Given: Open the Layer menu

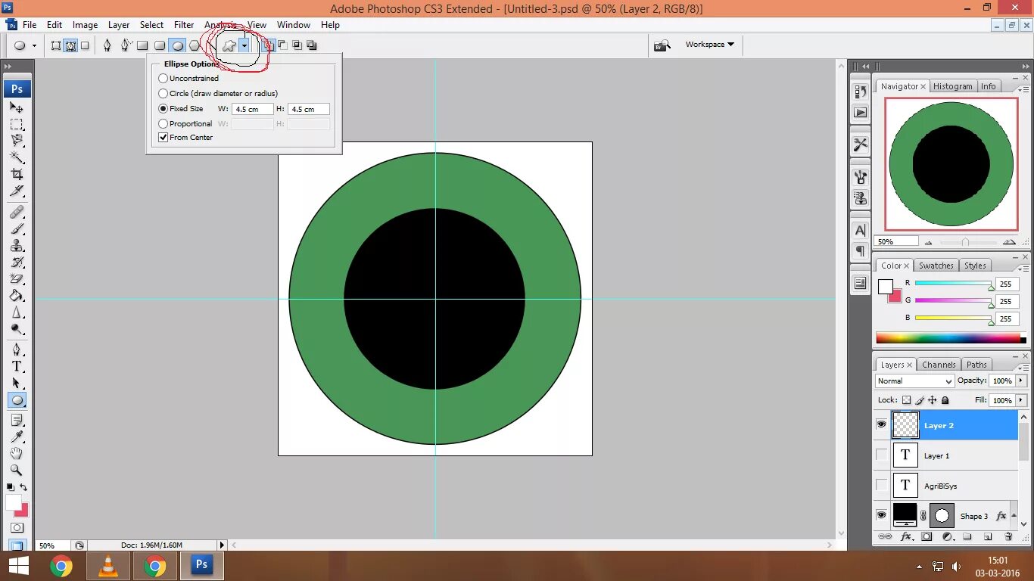Looking at the screenshot, I should (x=119, y=25).
